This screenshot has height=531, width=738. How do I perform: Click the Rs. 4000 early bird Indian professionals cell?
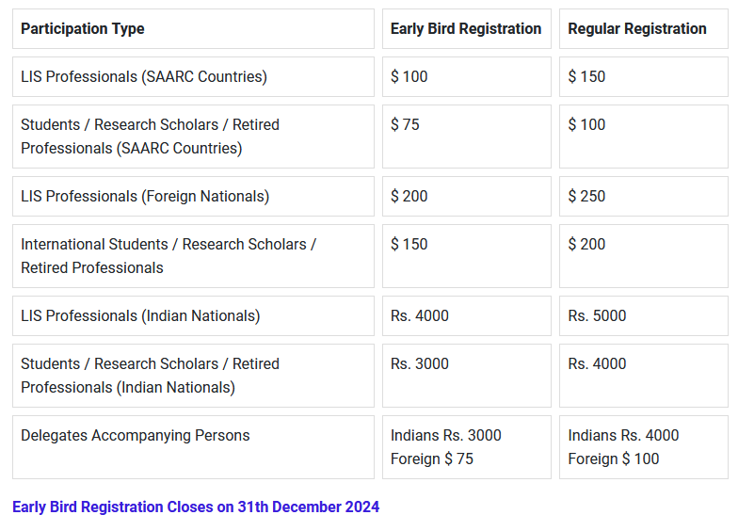point(467,316)
